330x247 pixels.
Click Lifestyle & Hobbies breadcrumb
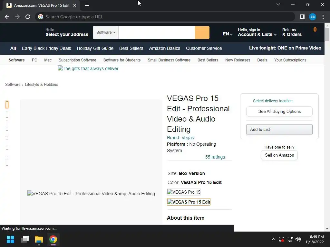(42, 85)
